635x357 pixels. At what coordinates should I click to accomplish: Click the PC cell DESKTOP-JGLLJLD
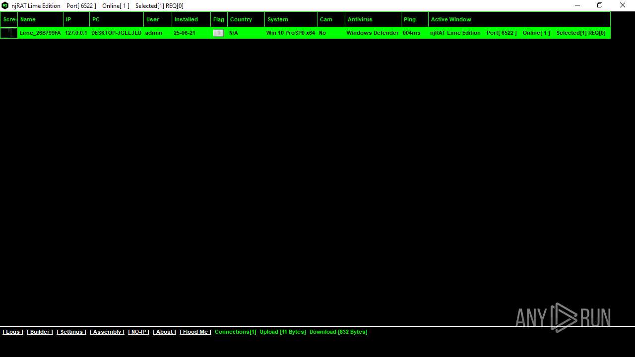coord(116,33)
